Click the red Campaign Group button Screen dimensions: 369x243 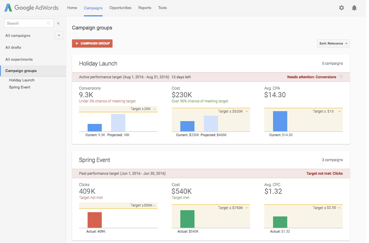click(x=92, y=43)
